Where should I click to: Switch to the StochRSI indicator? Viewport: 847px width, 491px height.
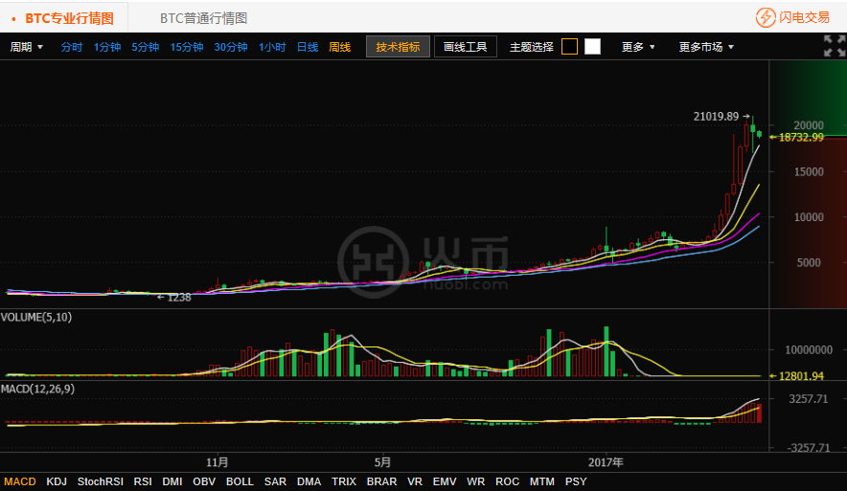click(100, 481)
